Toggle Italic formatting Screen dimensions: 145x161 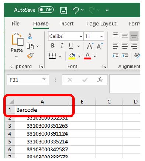pos(62,46)
